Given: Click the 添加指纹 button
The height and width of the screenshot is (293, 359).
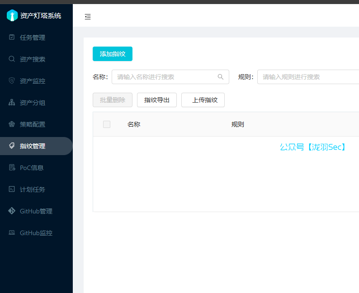Looking at the screenshot, I should (x=113, y=54).
